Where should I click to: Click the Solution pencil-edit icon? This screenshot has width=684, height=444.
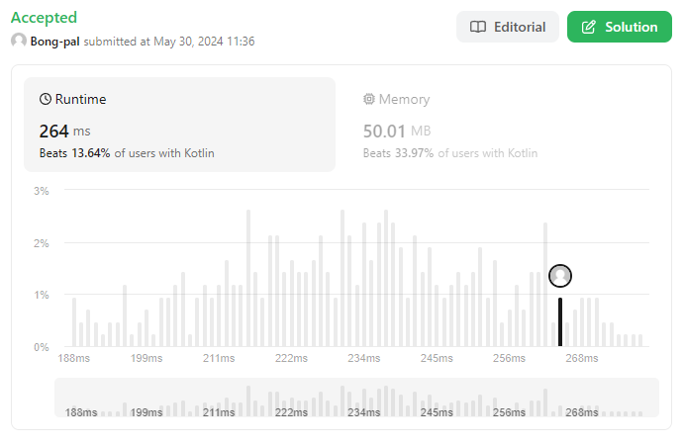(x=588, y=27)
